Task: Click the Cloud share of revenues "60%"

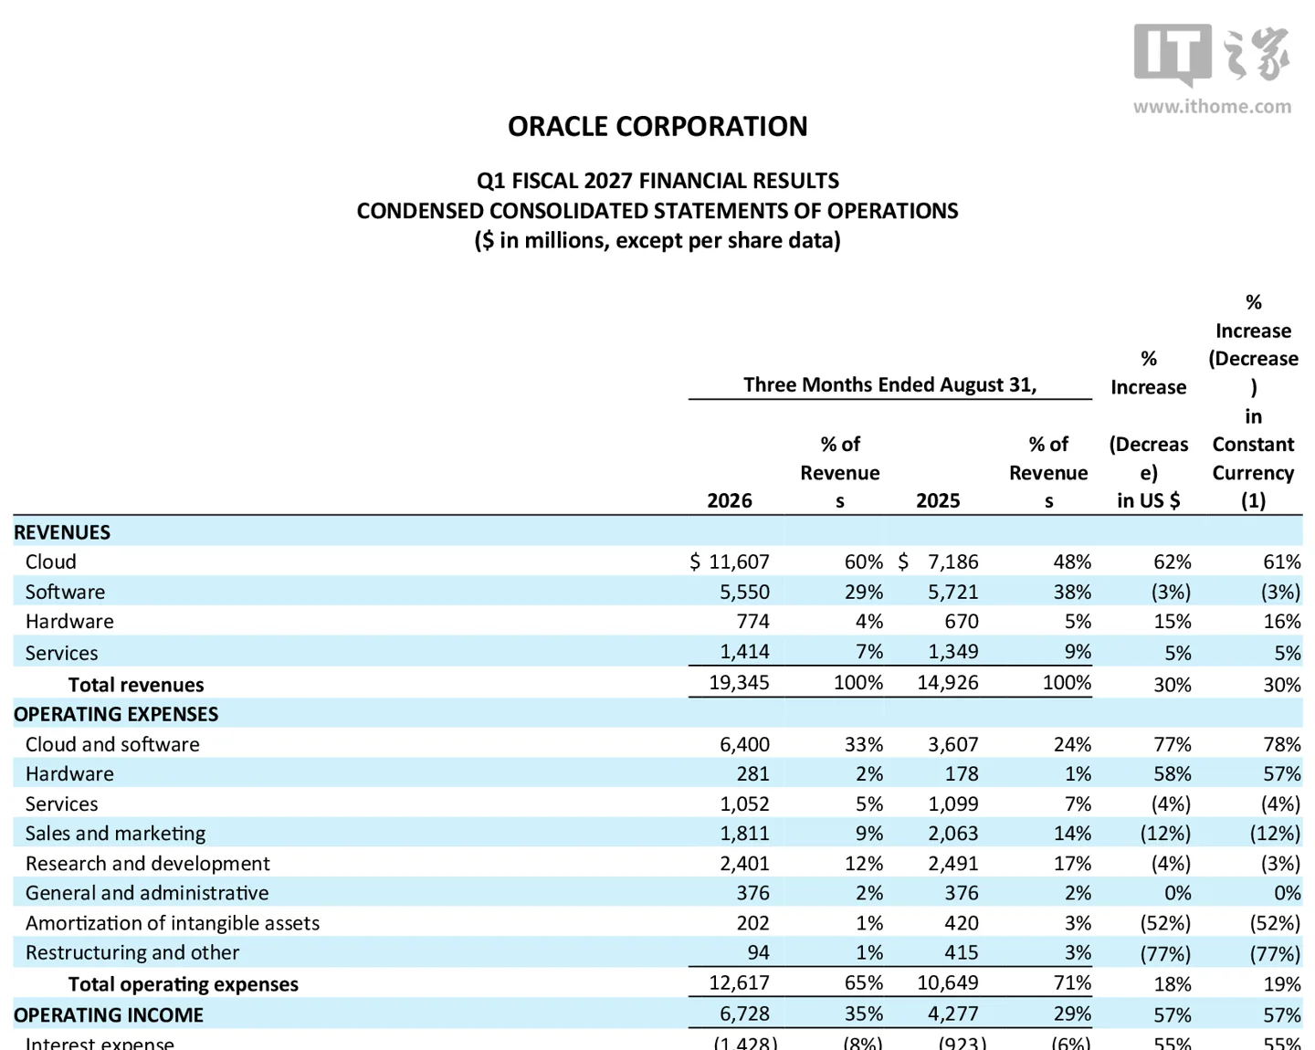Action: (x=863, y=562)
